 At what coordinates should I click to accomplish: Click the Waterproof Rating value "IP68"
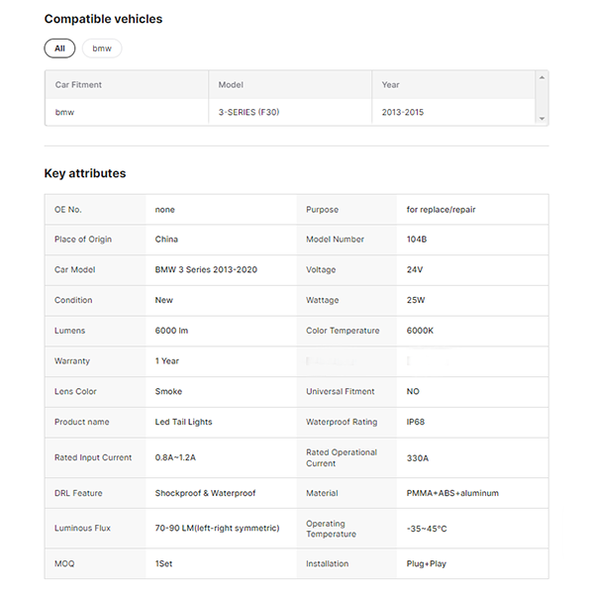click(x=416, y=422)
